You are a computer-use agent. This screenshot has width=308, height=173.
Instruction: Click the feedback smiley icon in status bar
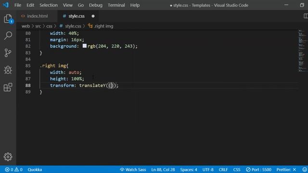[x=305, y=170]
